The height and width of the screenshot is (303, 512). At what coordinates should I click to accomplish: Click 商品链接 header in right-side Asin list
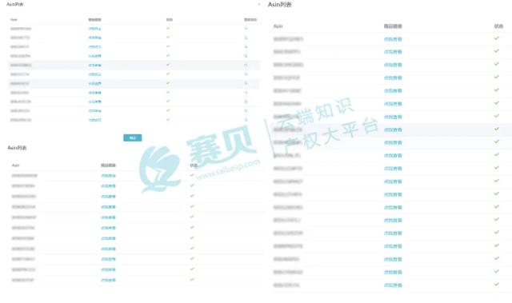(393, 26)
